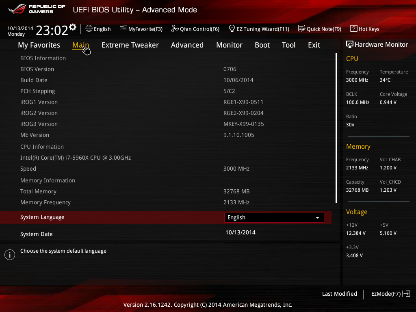Click ME Version value 9.1.10.1005
The image size is (416, 312).
tap(239, 135)
